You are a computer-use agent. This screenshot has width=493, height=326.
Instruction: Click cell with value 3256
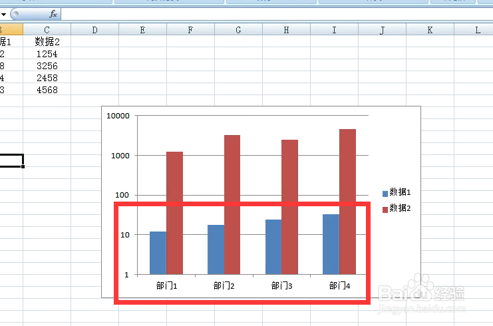point(47,66)
